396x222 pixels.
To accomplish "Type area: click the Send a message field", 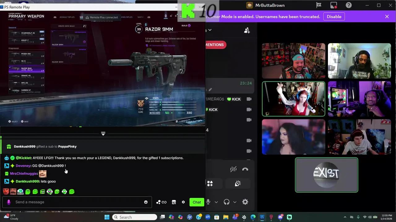I will point(77,202).
